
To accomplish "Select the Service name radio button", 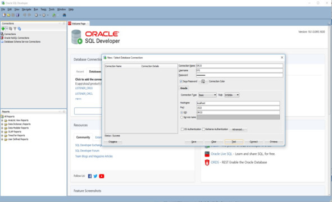I will click(x=181, y=117).
